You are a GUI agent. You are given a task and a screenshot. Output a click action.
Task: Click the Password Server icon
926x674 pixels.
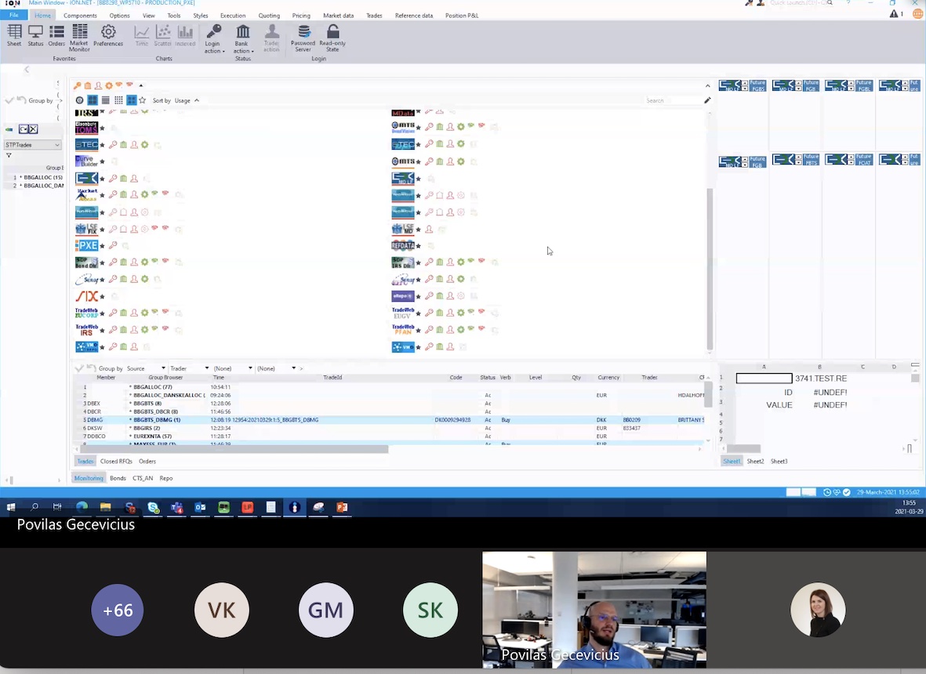point(303,36)
